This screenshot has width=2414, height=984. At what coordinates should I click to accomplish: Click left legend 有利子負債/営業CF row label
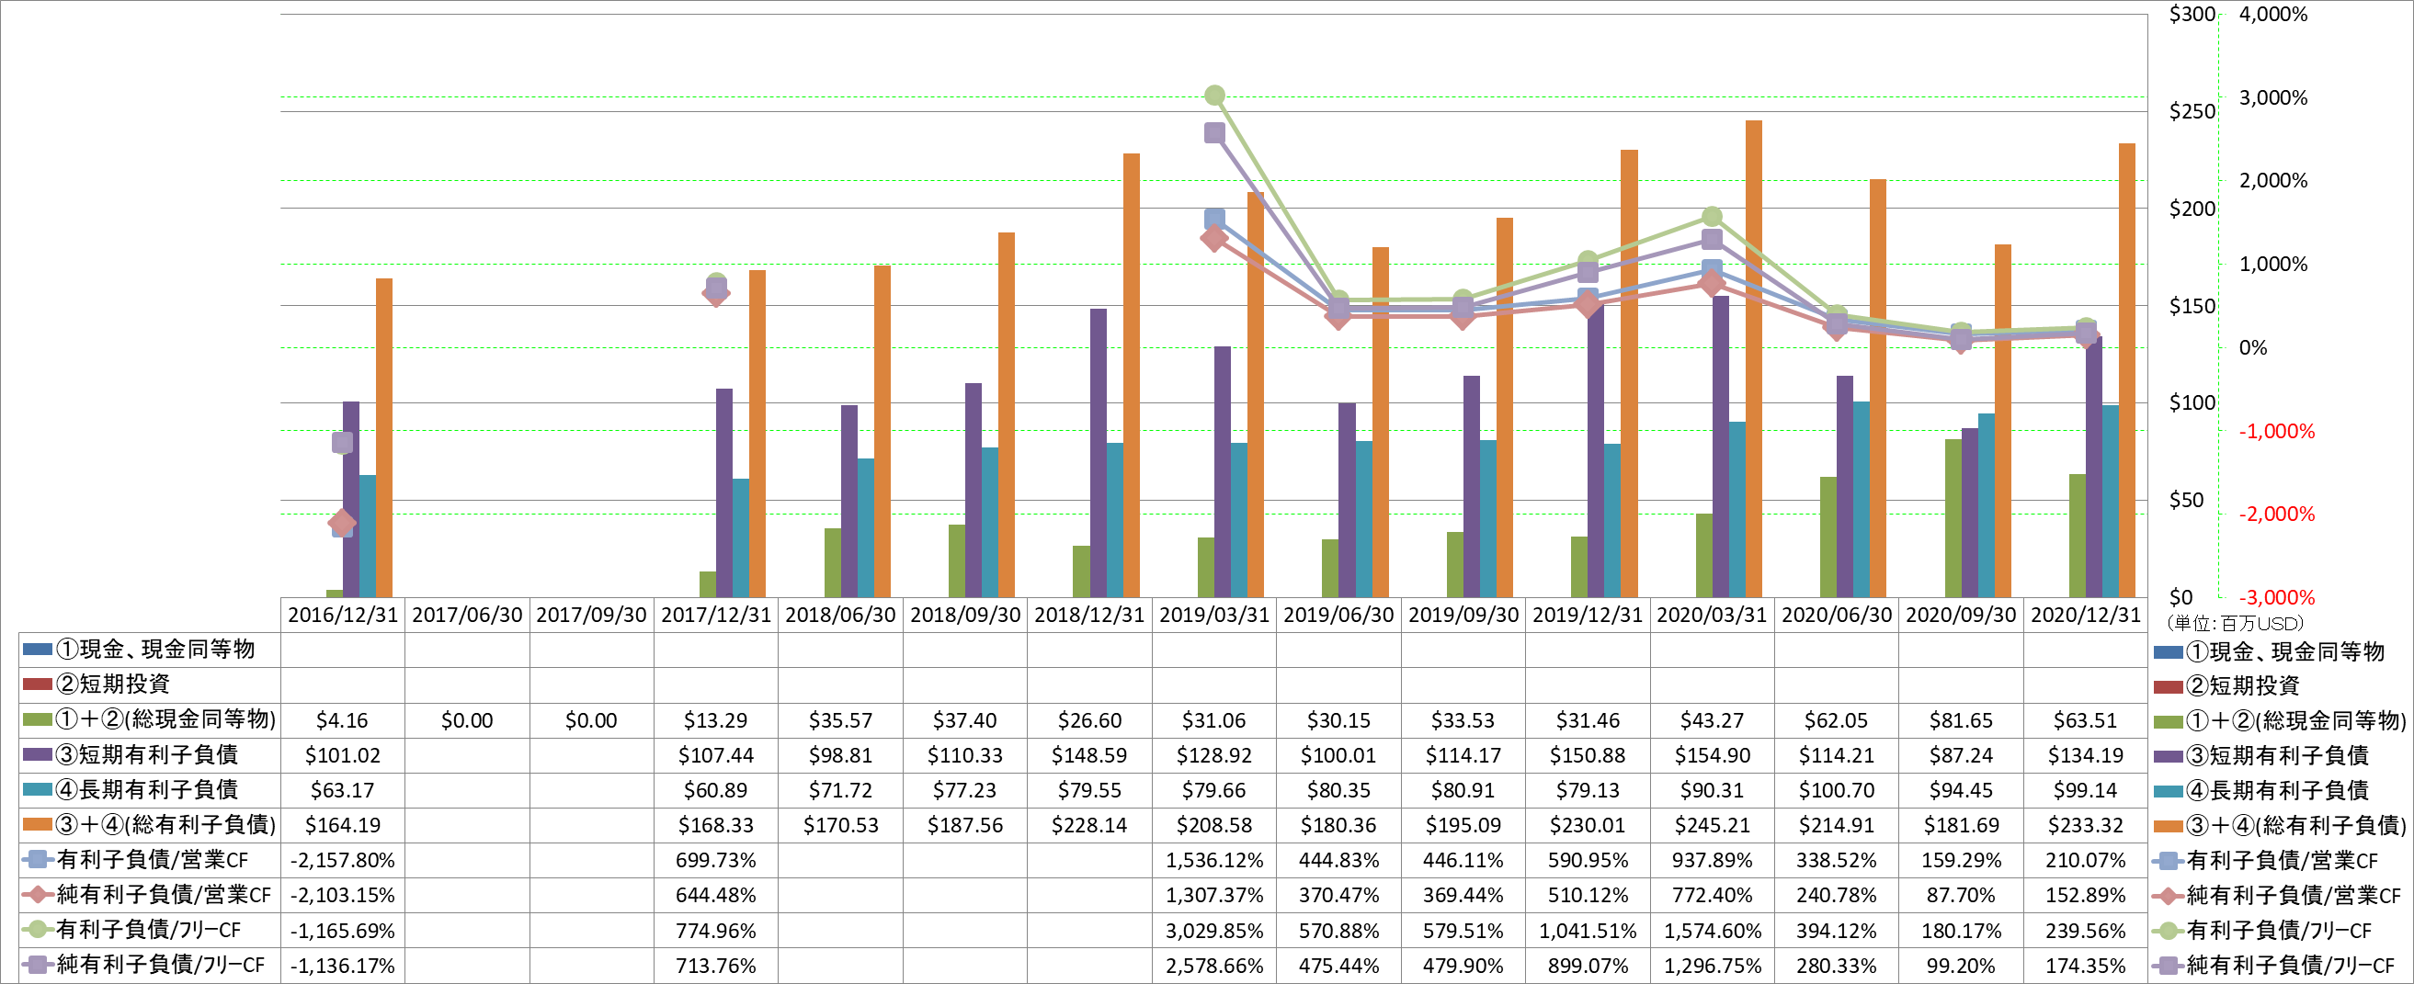153,859
